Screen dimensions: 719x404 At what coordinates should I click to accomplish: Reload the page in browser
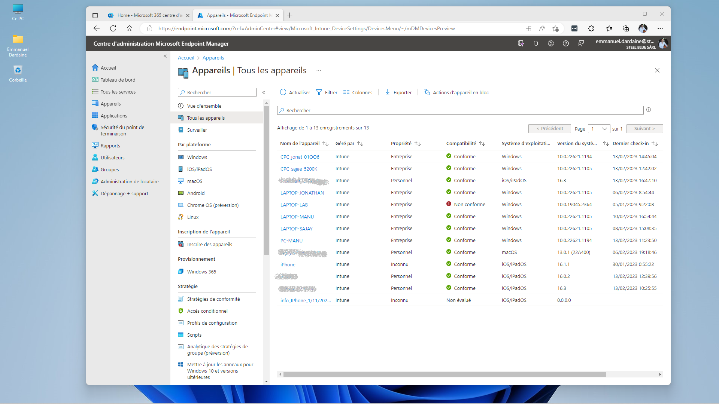[113, 28]
